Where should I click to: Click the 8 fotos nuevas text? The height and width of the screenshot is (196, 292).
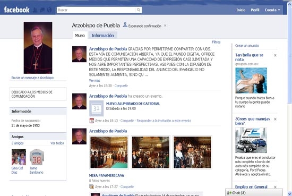(99, 181)
